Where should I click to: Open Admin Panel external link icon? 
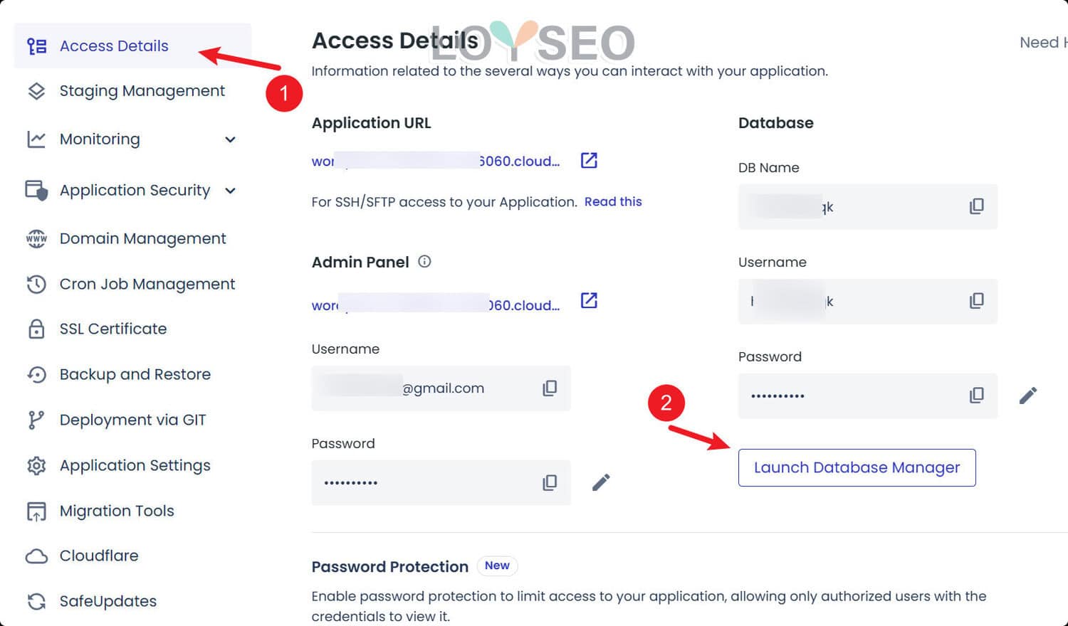click(x=589, y=300)
